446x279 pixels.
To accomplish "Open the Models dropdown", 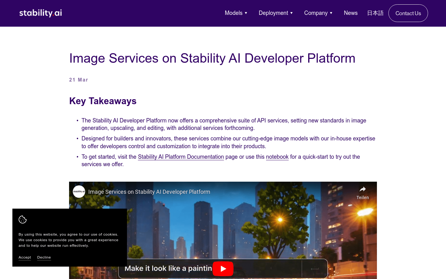I will pyautogui.click(x=236, y=13).
